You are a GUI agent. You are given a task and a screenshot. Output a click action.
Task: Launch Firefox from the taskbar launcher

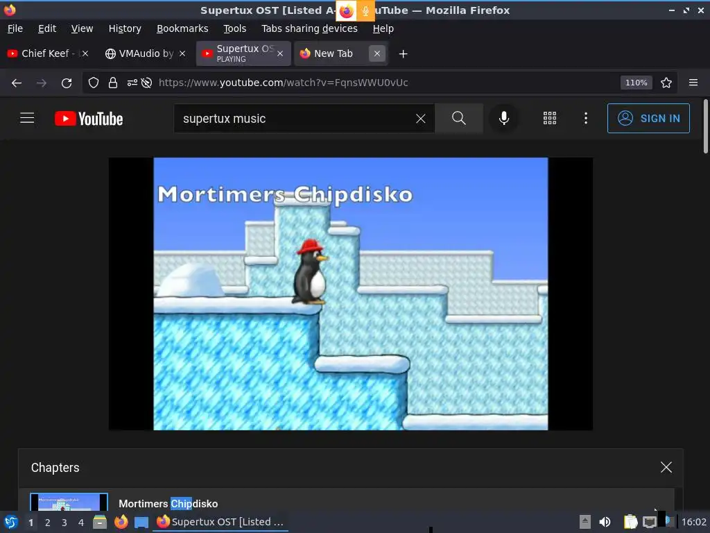tap(121, 522)
